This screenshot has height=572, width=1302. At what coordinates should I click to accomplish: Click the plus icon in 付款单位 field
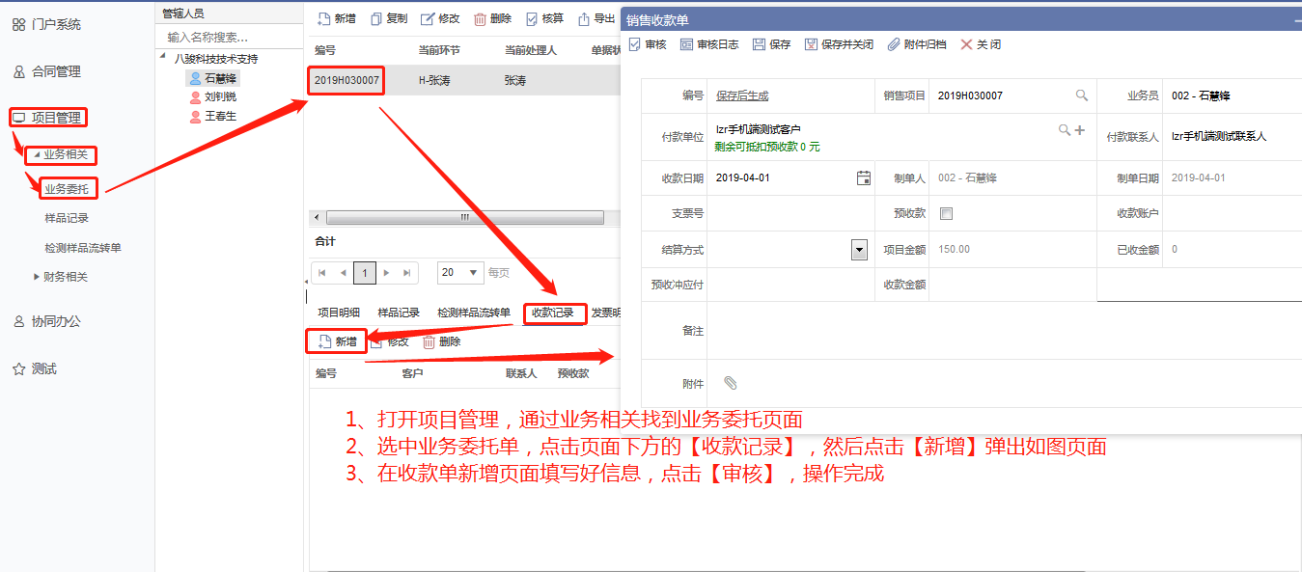coord(1080,130)
